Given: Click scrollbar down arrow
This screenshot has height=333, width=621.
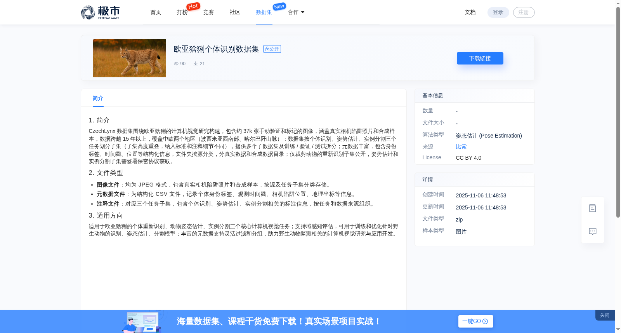Looking at the screenshot, I should click(x=618, y=330).
